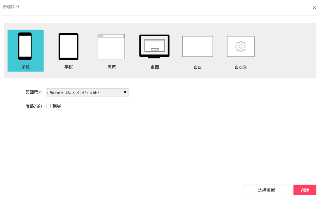This screenshot has width=321, height=202.
Task: Select the 手机 phone project type
Action: (26, 50)
